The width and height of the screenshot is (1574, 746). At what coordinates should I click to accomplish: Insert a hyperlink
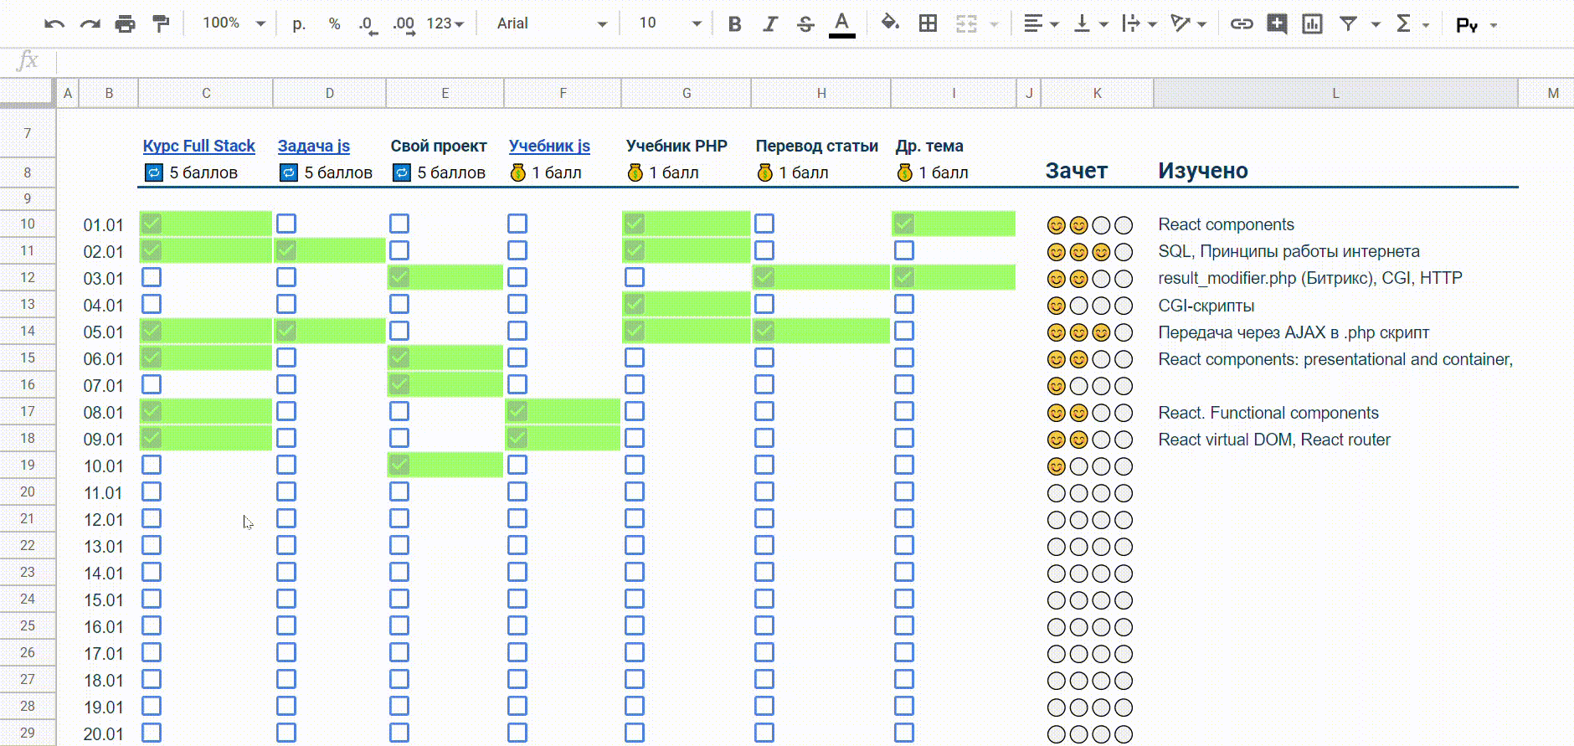pos(1242,23)
